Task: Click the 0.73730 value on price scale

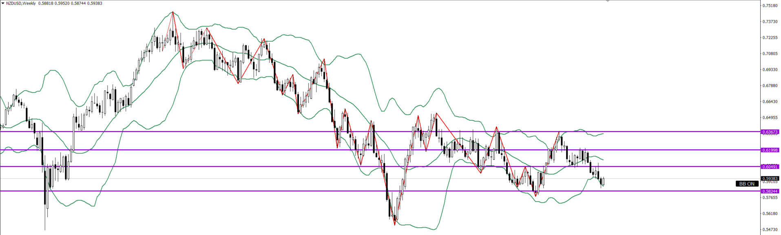Action: coord(770,22)
